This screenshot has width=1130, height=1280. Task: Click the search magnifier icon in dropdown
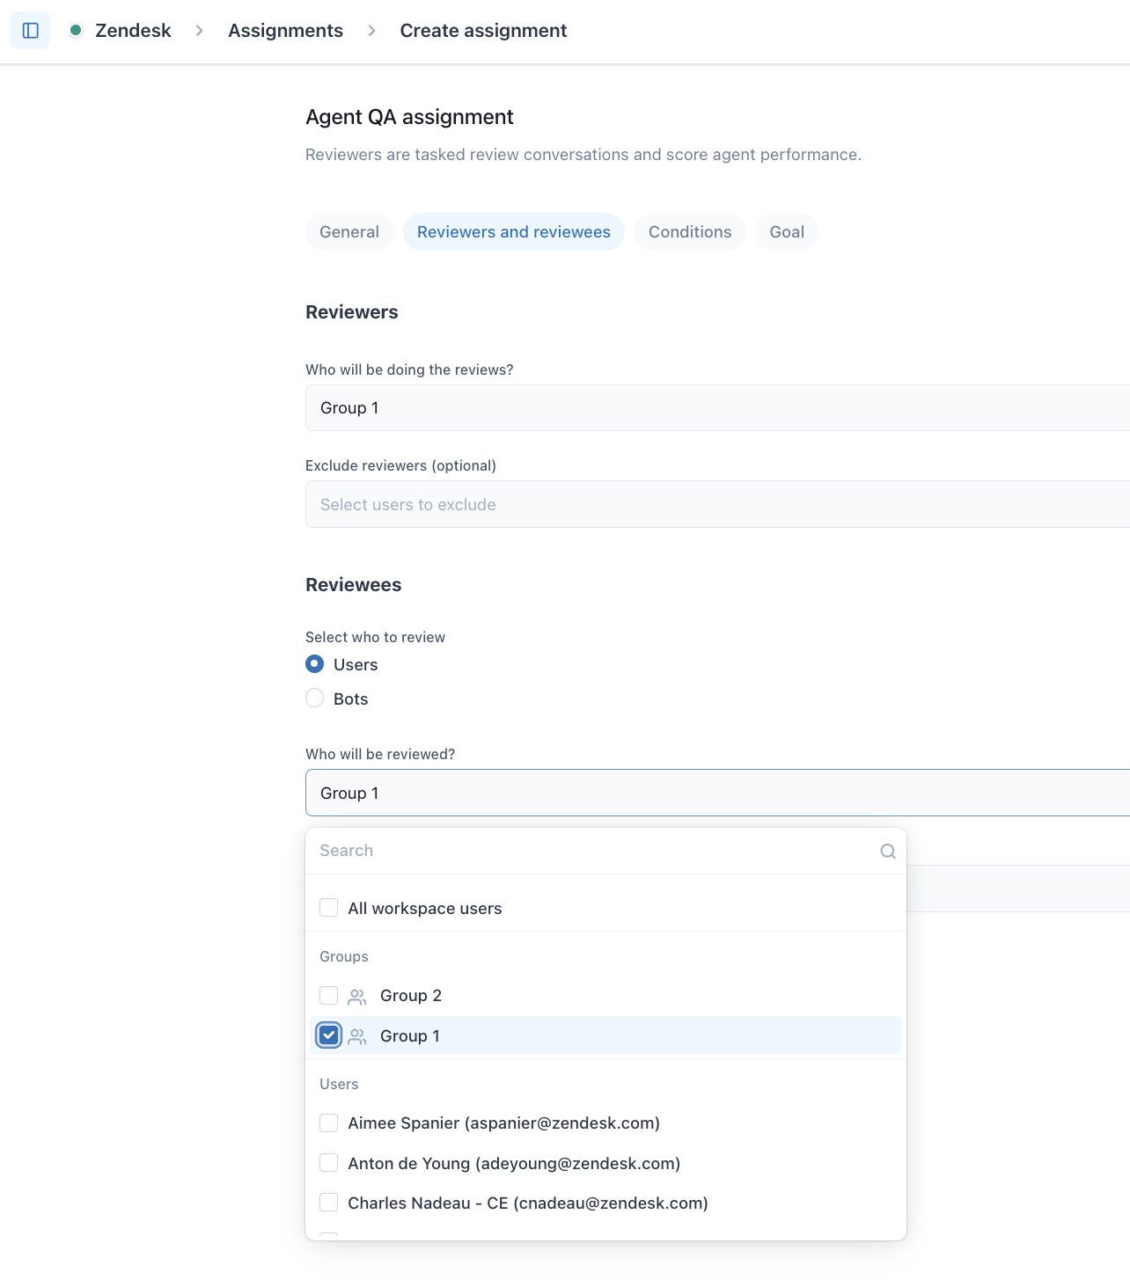(888, 851)
